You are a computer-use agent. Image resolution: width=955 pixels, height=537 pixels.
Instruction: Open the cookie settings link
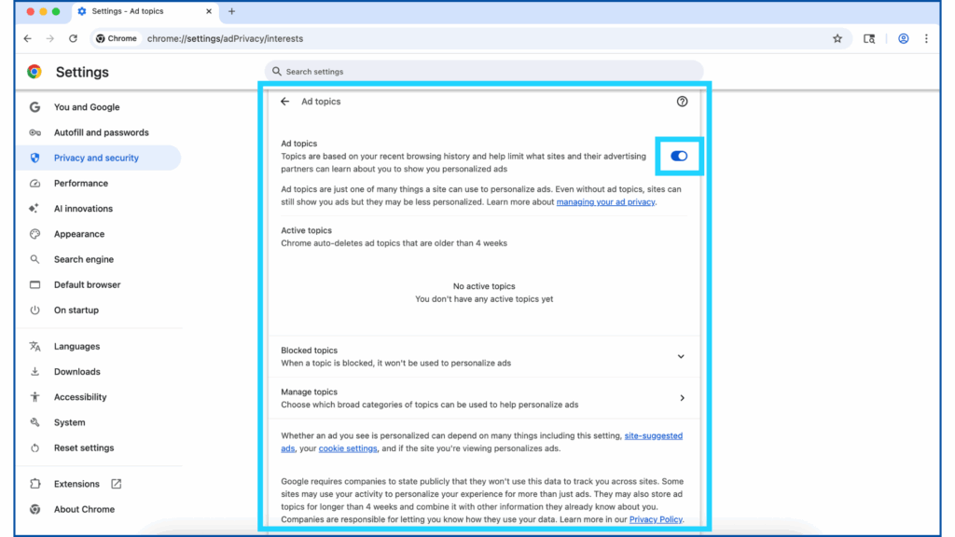[x=348, y=448]
